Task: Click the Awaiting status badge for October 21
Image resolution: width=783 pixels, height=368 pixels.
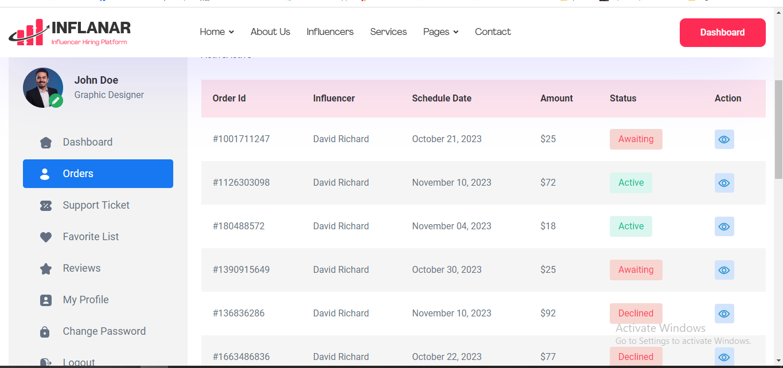Action: pyautogui.click(x=636, y=139)
